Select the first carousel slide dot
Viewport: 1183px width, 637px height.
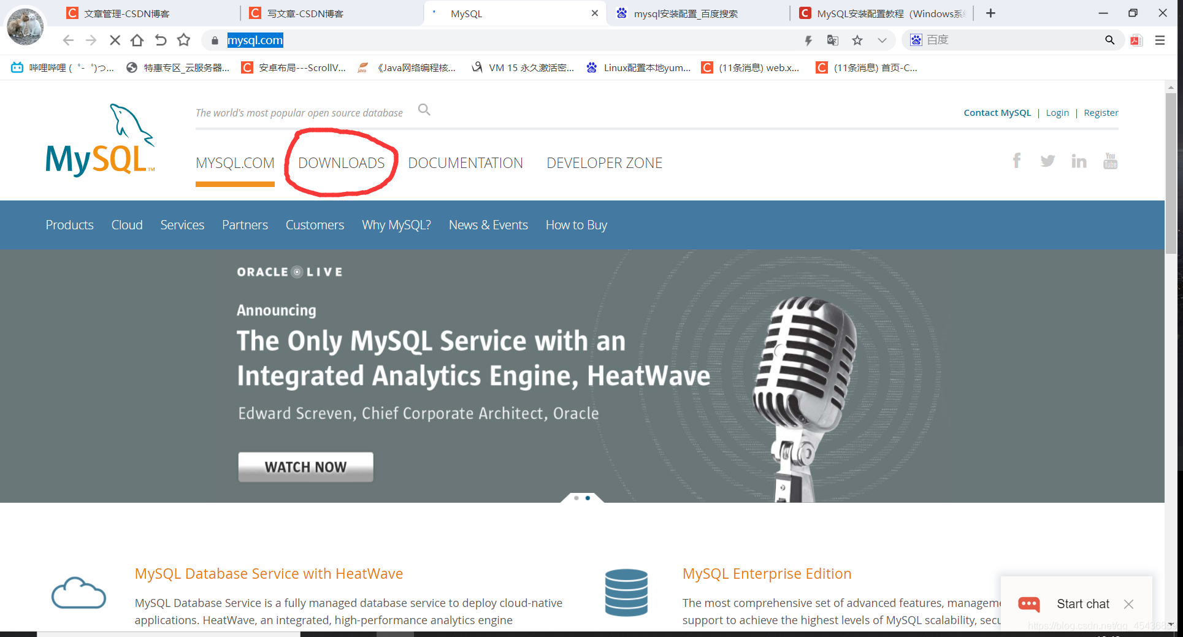point(576,498)
